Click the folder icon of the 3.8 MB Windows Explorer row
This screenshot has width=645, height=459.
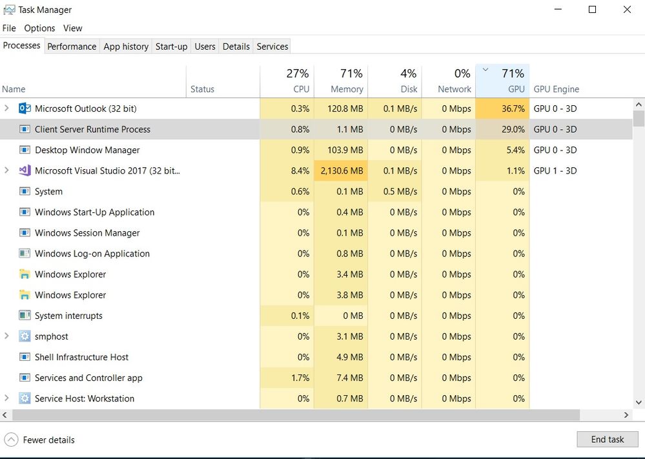click(x=25, y=295)
